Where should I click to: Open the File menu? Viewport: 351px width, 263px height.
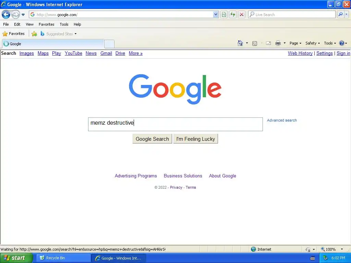tap(6, 24)
